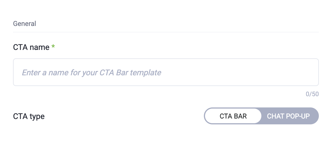The height and width of the screenshot is (141, 333).
Task: Click the 'CHAT POP-UP' text label
Action: [x=288, y=116]
